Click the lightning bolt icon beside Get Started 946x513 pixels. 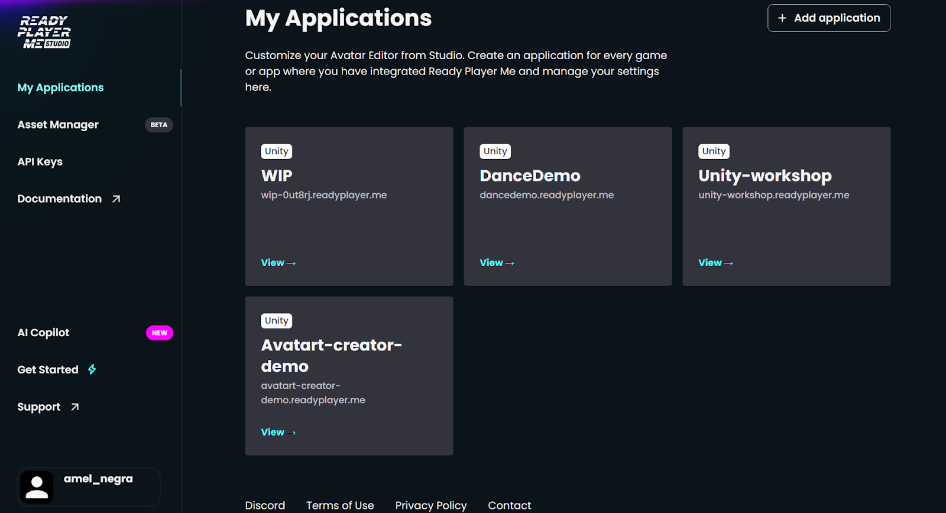click(92, 369)
